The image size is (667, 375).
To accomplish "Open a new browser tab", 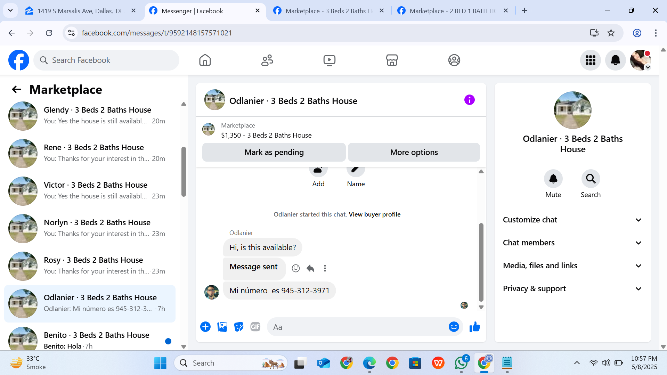I will [x=524, y=11].
